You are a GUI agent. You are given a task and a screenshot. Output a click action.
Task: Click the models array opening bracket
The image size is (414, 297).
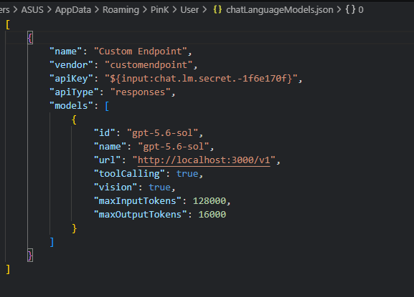(x=107, y=106)
